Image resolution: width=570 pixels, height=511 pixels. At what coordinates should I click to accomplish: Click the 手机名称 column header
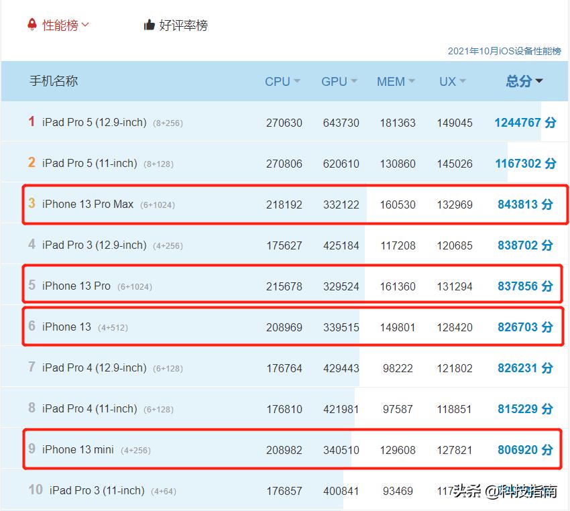tap(52, 81)
